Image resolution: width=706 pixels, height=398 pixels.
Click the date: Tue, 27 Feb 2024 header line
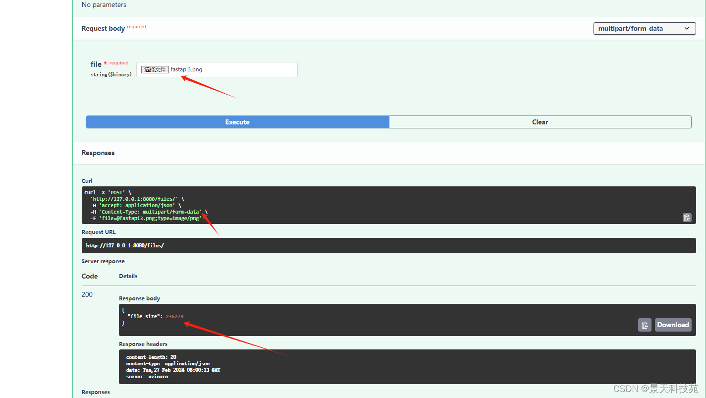pos(173,370)
